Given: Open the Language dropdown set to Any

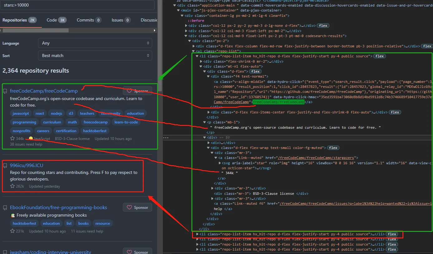Looking at the screenshot, I should (95, 43).
